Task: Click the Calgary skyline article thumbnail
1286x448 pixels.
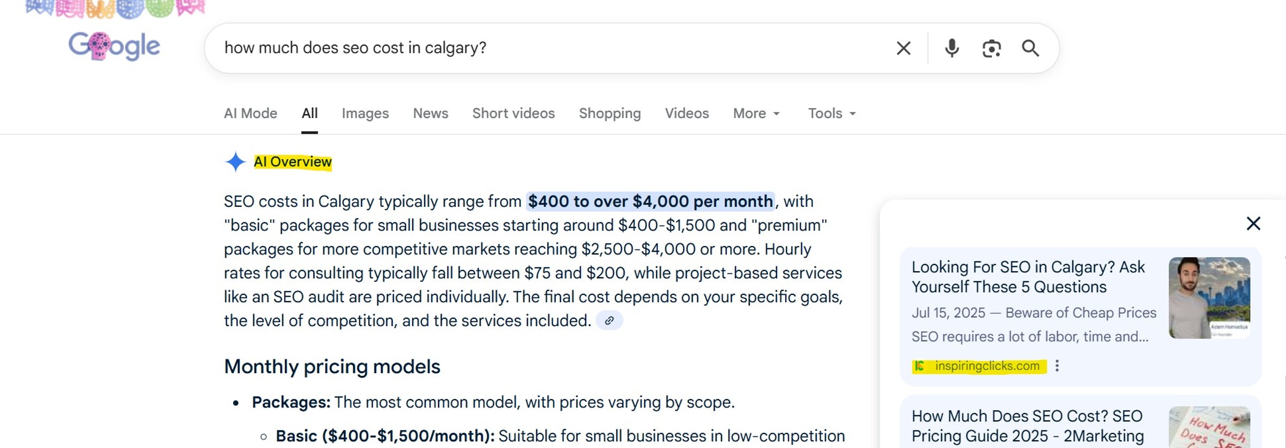Action: (x=1210, y=298)
